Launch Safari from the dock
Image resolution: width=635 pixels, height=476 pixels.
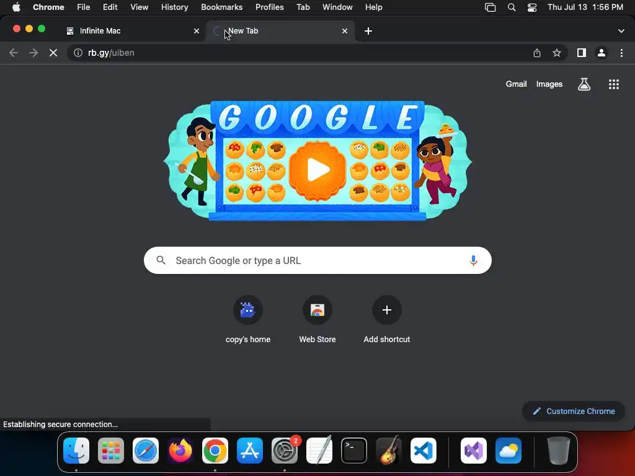pos(146,451)
